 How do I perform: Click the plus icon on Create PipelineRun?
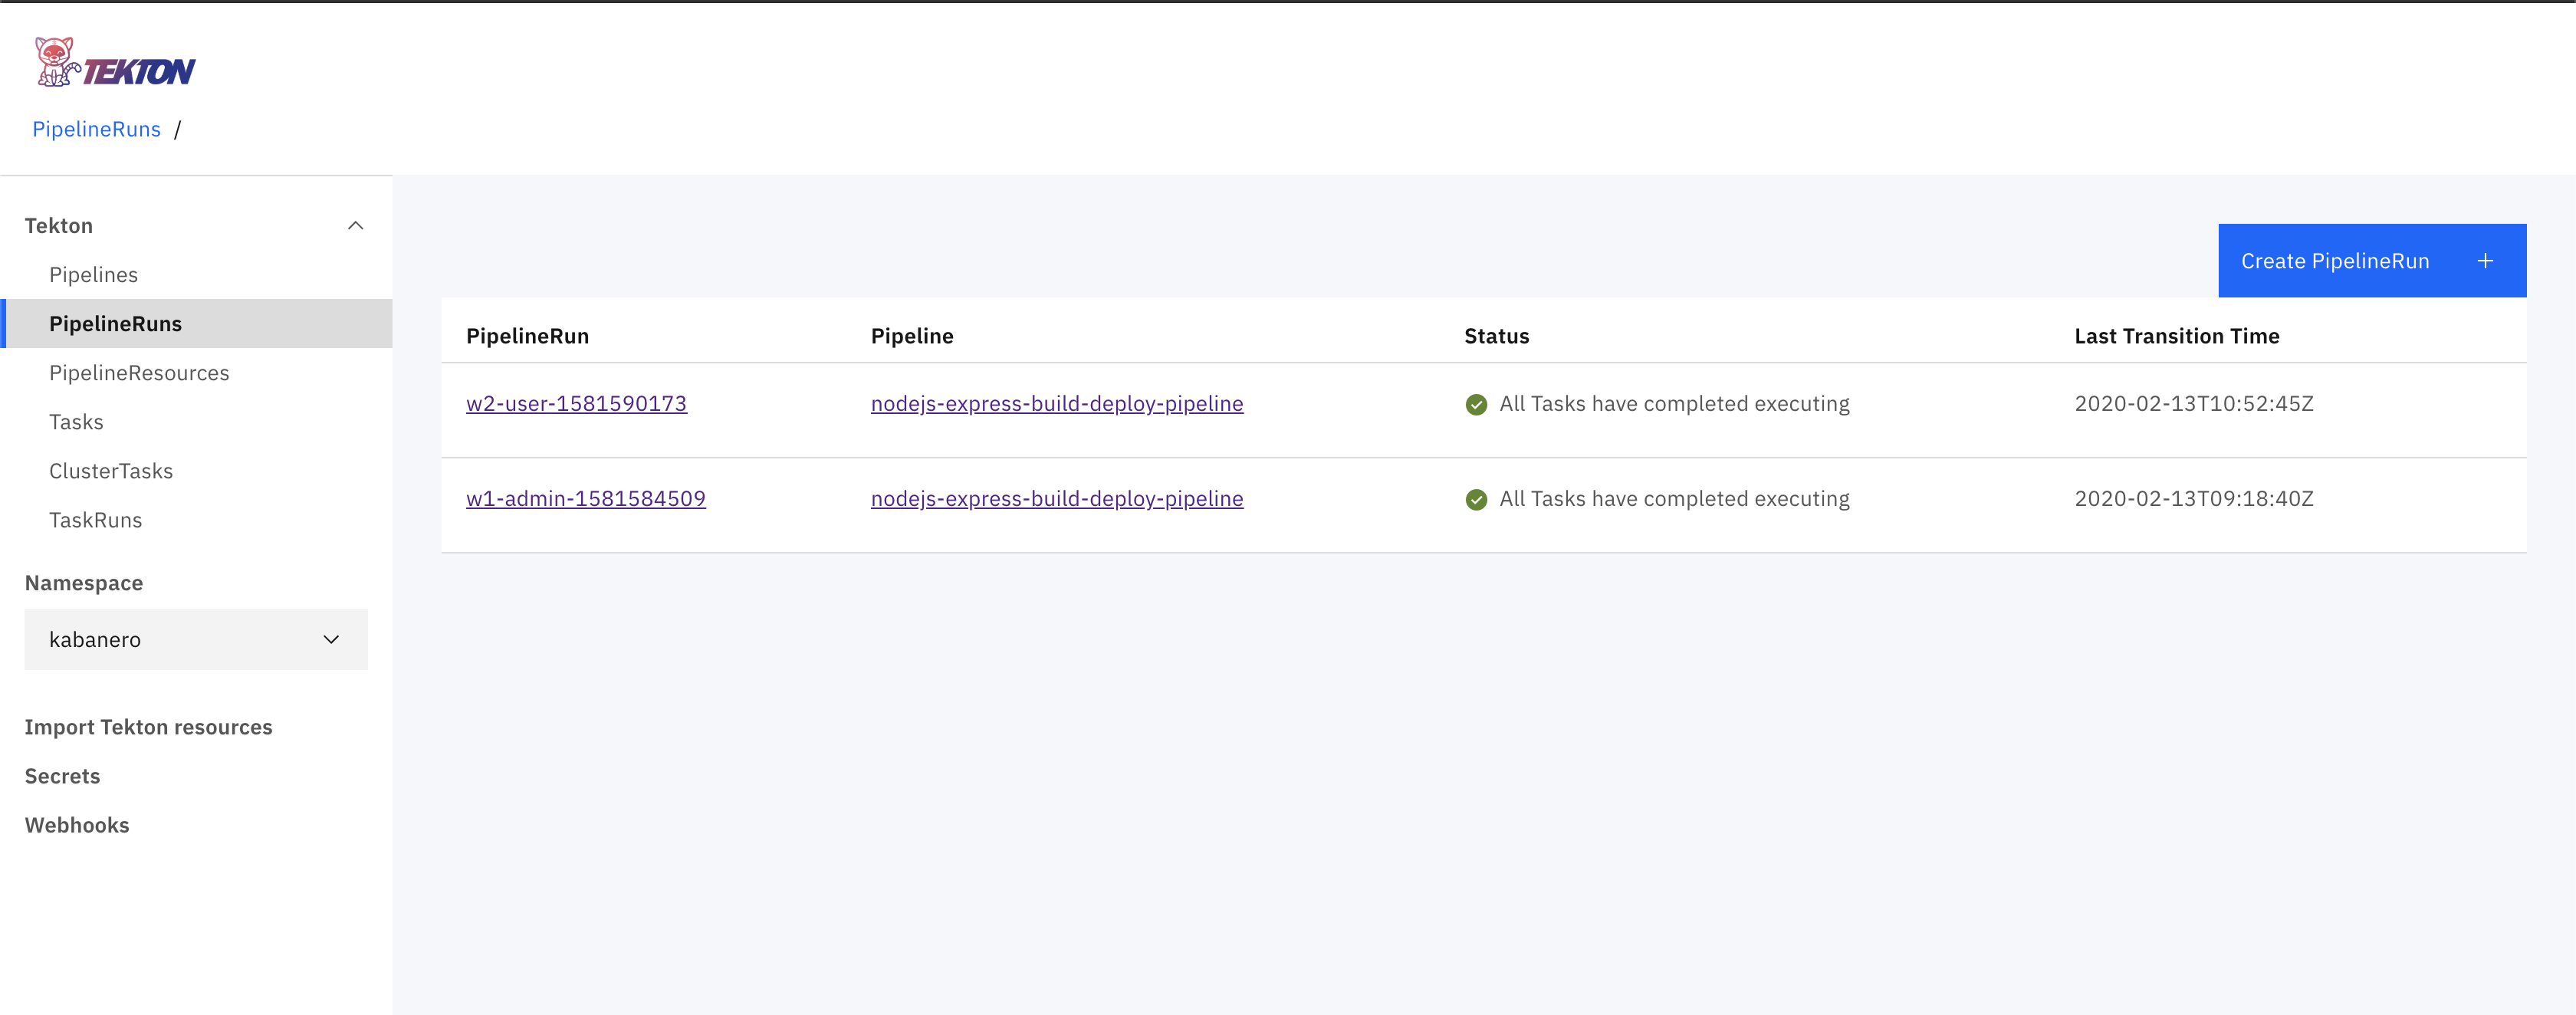point(2485,261)
